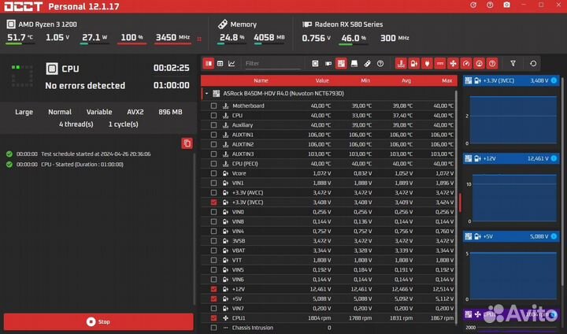Click the AMD Ryzen 3 1200 header

click(x=48, y=24)
